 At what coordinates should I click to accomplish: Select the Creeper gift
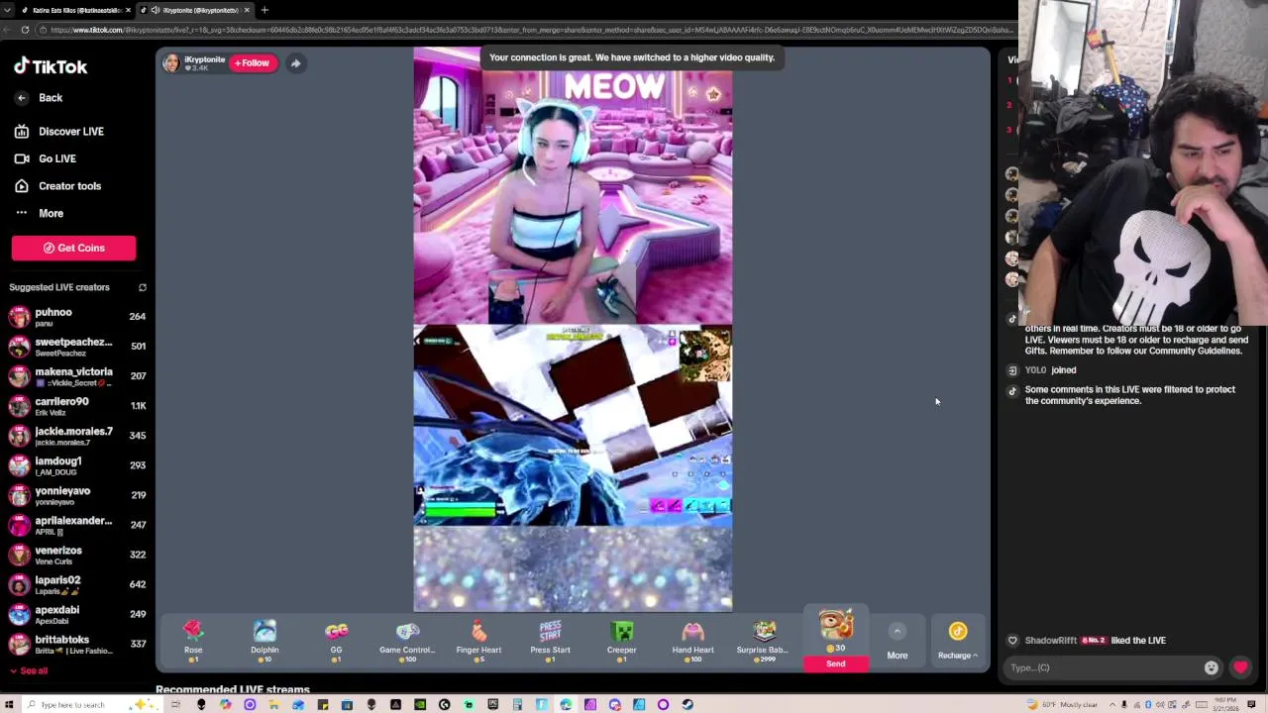click(621, 641)
